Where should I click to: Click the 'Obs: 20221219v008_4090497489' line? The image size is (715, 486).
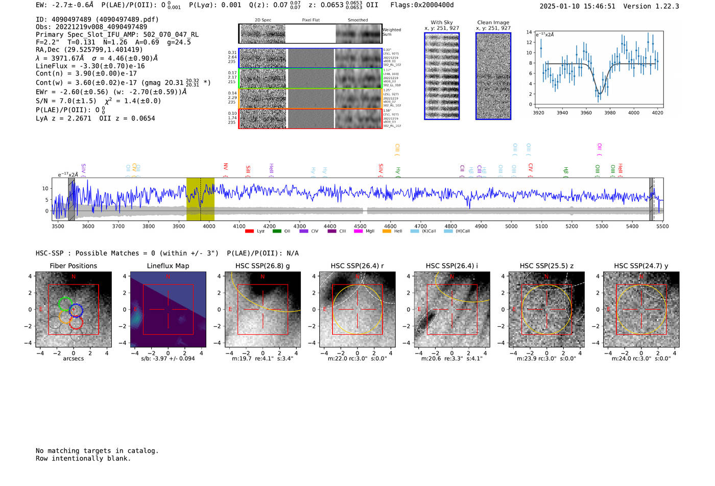[x=91, y=27]
